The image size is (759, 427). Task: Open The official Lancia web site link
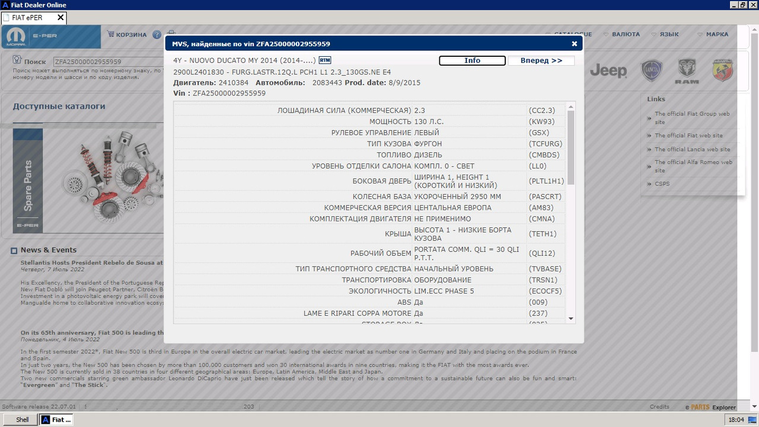point(692,149)
